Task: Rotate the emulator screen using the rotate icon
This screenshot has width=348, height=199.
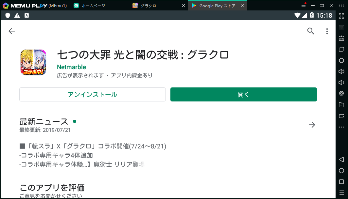Action: pyautogui.click(x=341, y=116)
